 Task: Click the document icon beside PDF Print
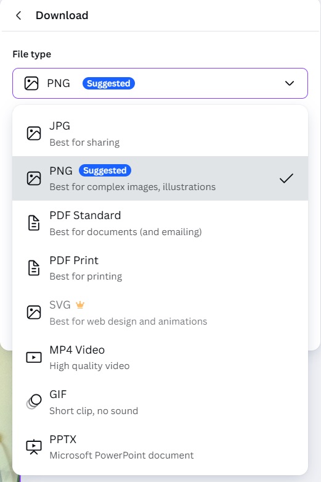34,268
